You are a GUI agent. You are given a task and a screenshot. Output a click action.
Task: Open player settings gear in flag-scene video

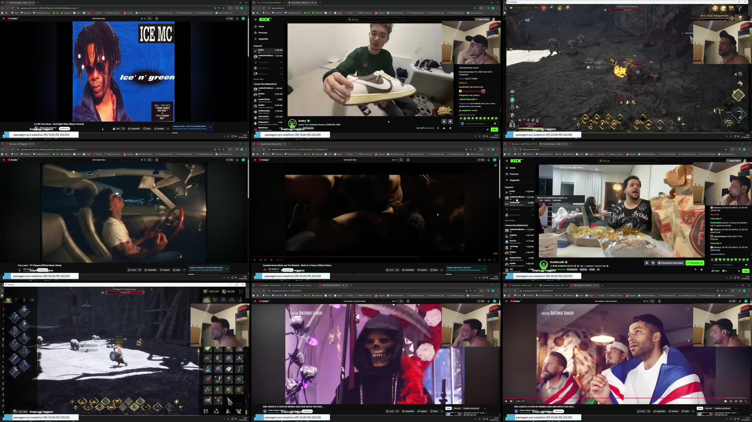click(736, 401)
